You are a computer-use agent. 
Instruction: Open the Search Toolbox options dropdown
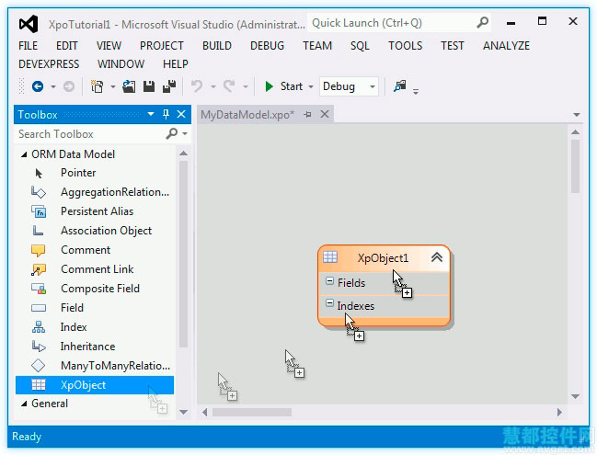[185, 134]
